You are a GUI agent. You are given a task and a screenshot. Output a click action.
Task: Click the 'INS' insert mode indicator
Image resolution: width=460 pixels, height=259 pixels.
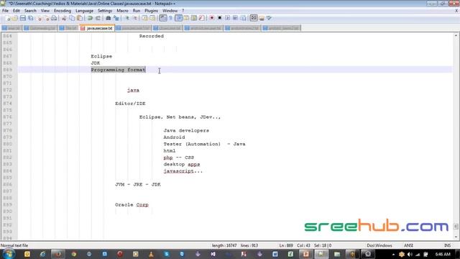point(447,245)
